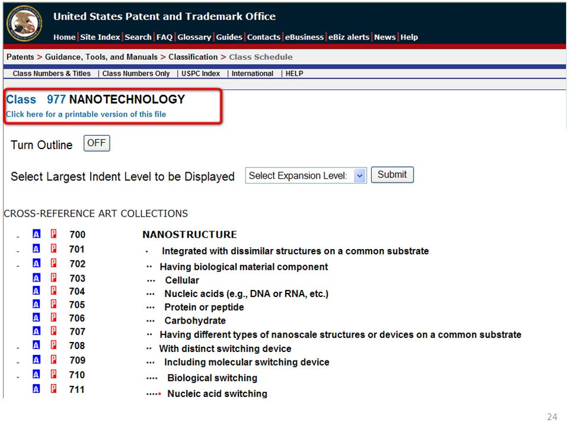
Task: Open red P icon for subclass 708
Action: pyautogui.click(x=53, y=345)
